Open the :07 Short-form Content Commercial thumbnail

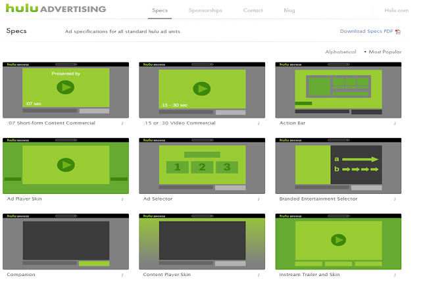[66, 90]
